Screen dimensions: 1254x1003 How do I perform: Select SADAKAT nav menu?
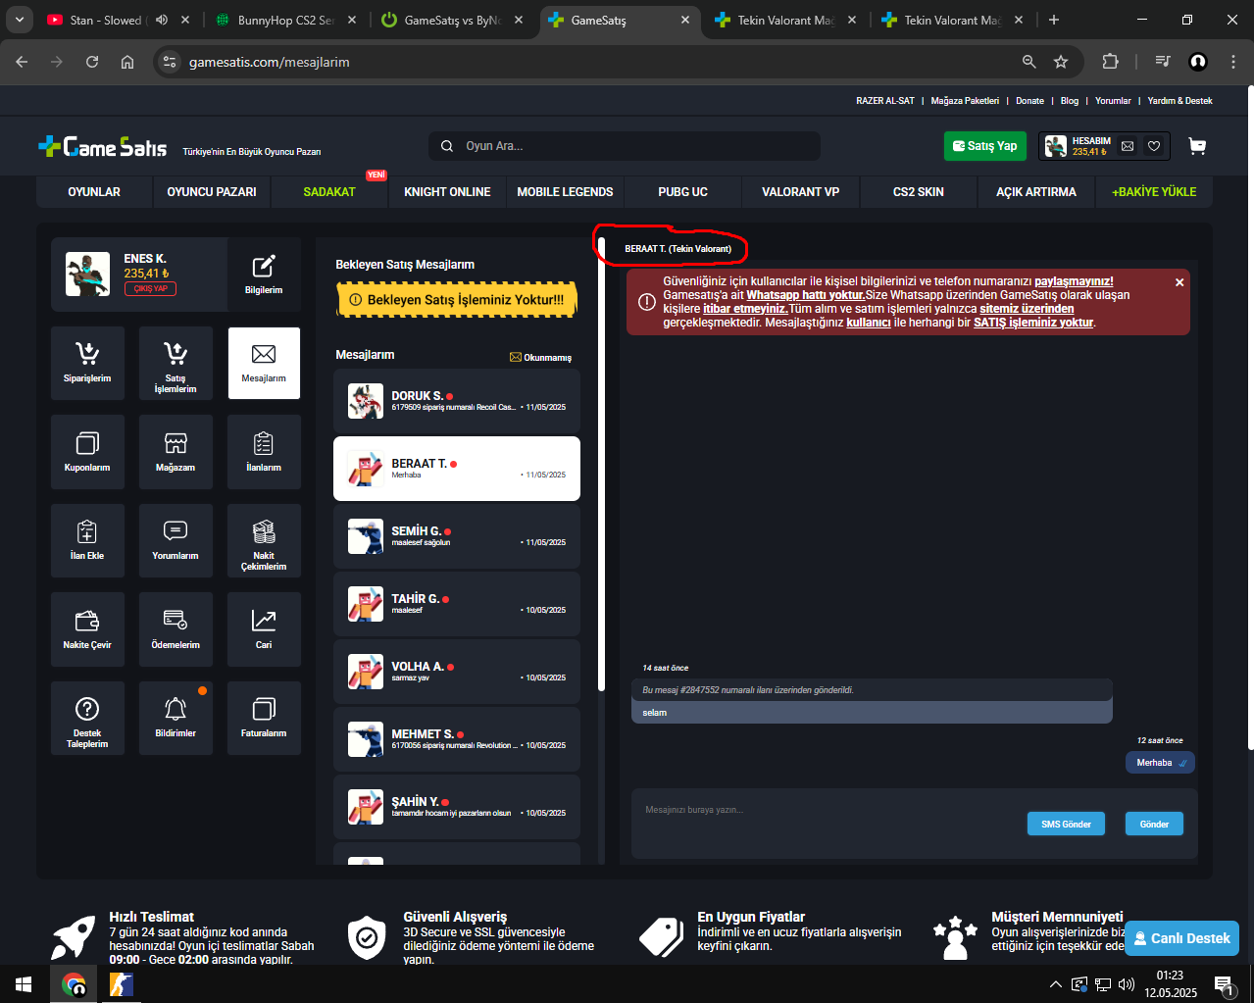[x=329, y=192]
